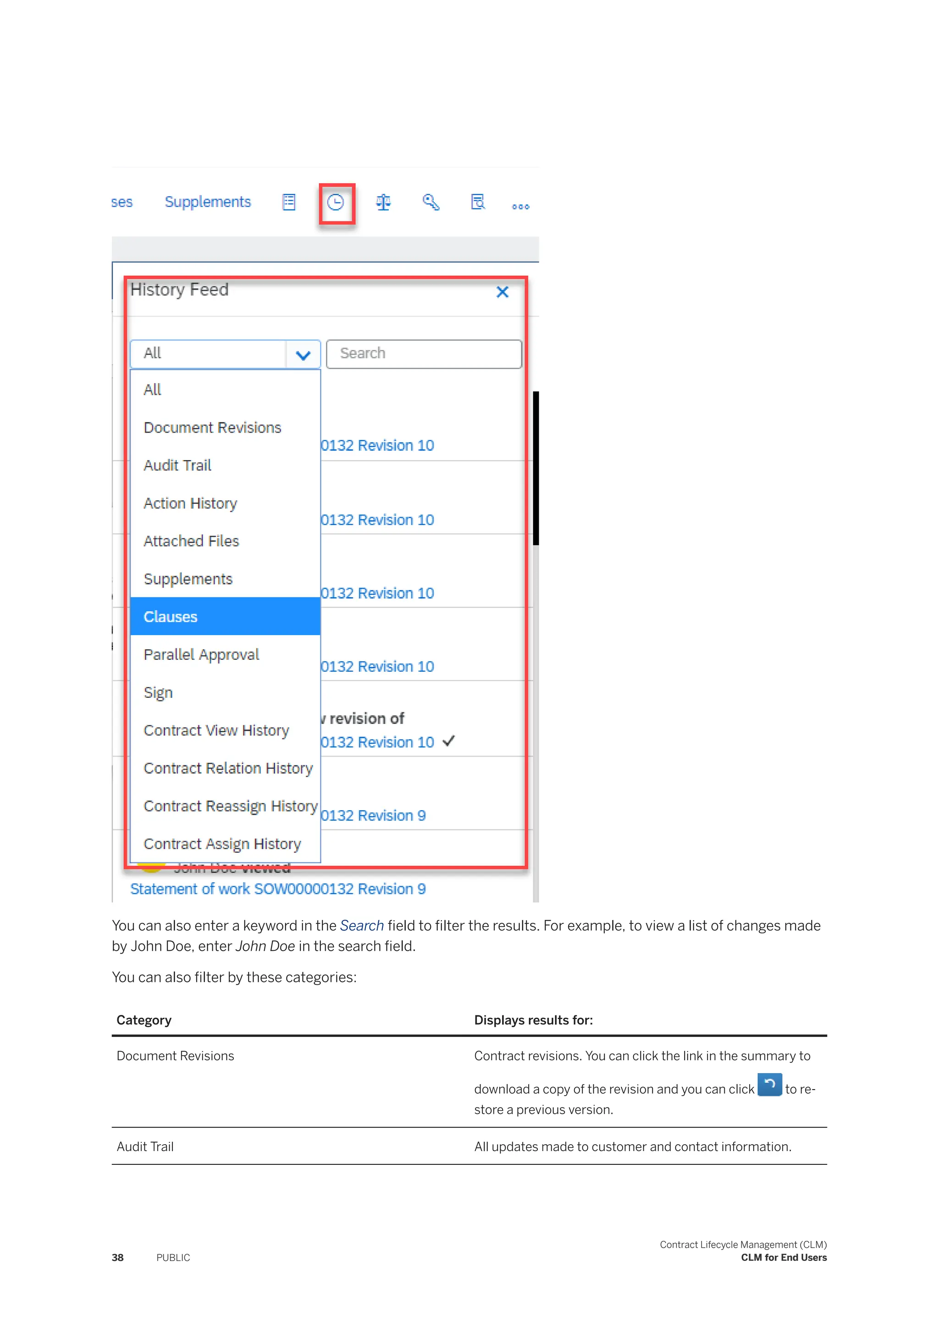Select Action History filter option

[x=226, y=504]
